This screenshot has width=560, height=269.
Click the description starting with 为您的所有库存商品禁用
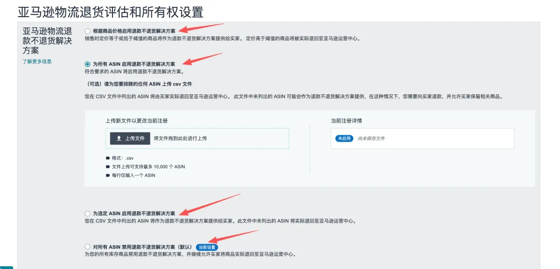coord(191,254)
